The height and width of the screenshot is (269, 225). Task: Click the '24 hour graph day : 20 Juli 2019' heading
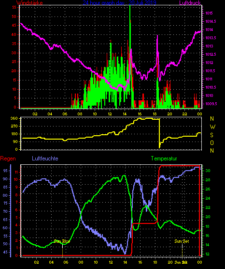[x=119, y=2]
